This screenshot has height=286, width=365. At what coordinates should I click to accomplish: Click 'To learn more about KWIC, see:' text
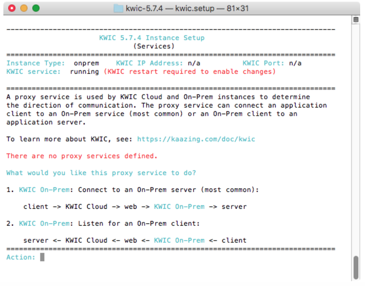tap(69, 139)
